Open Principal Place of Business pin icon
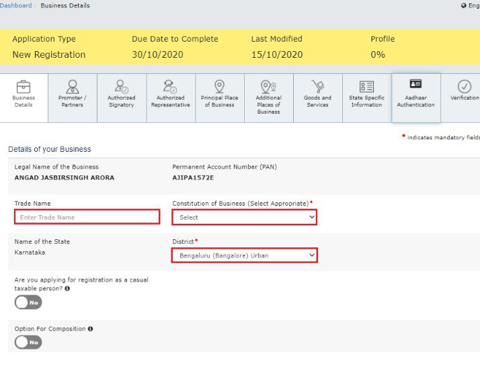The image size is (480, 367). click(219, 87)
